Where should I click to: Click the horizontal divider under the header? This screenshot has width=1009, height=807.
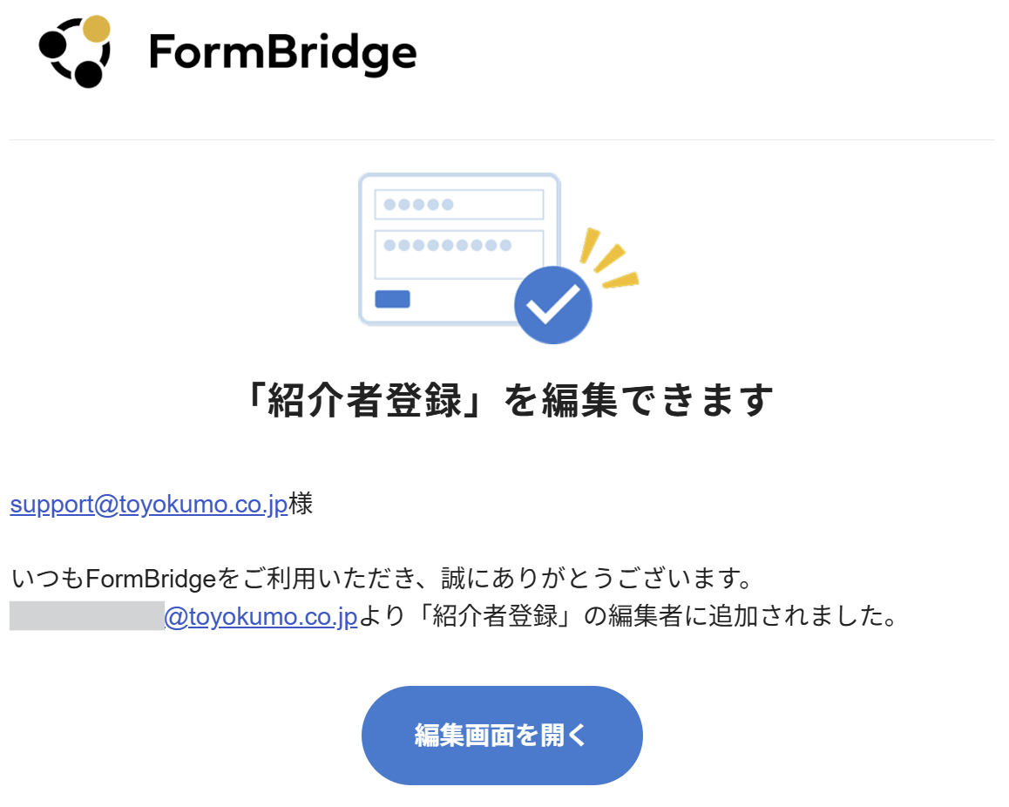(x=502, y=139)
